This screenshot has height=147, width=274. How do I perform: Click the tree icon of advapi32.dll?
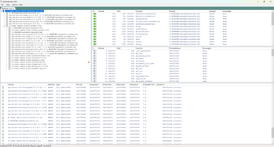click(10, 28)
